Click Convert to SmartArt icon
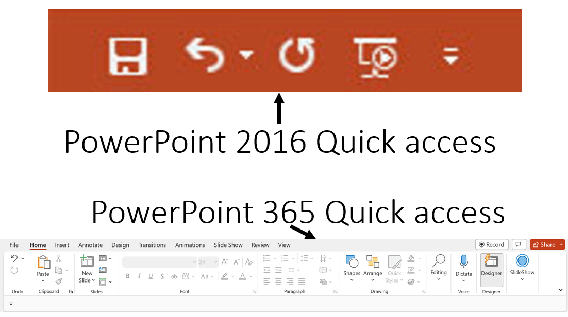The width and height of the screenshot is (568, 317). coord(324,281)
